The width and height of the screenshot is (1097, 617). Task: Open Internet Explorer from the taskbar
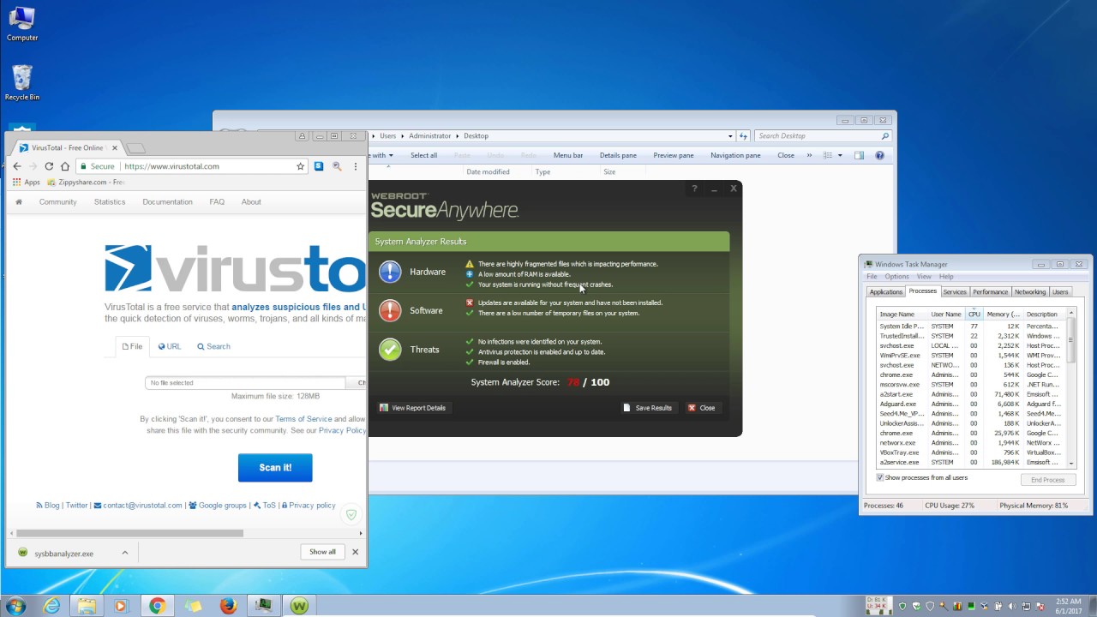coord(52,606)
